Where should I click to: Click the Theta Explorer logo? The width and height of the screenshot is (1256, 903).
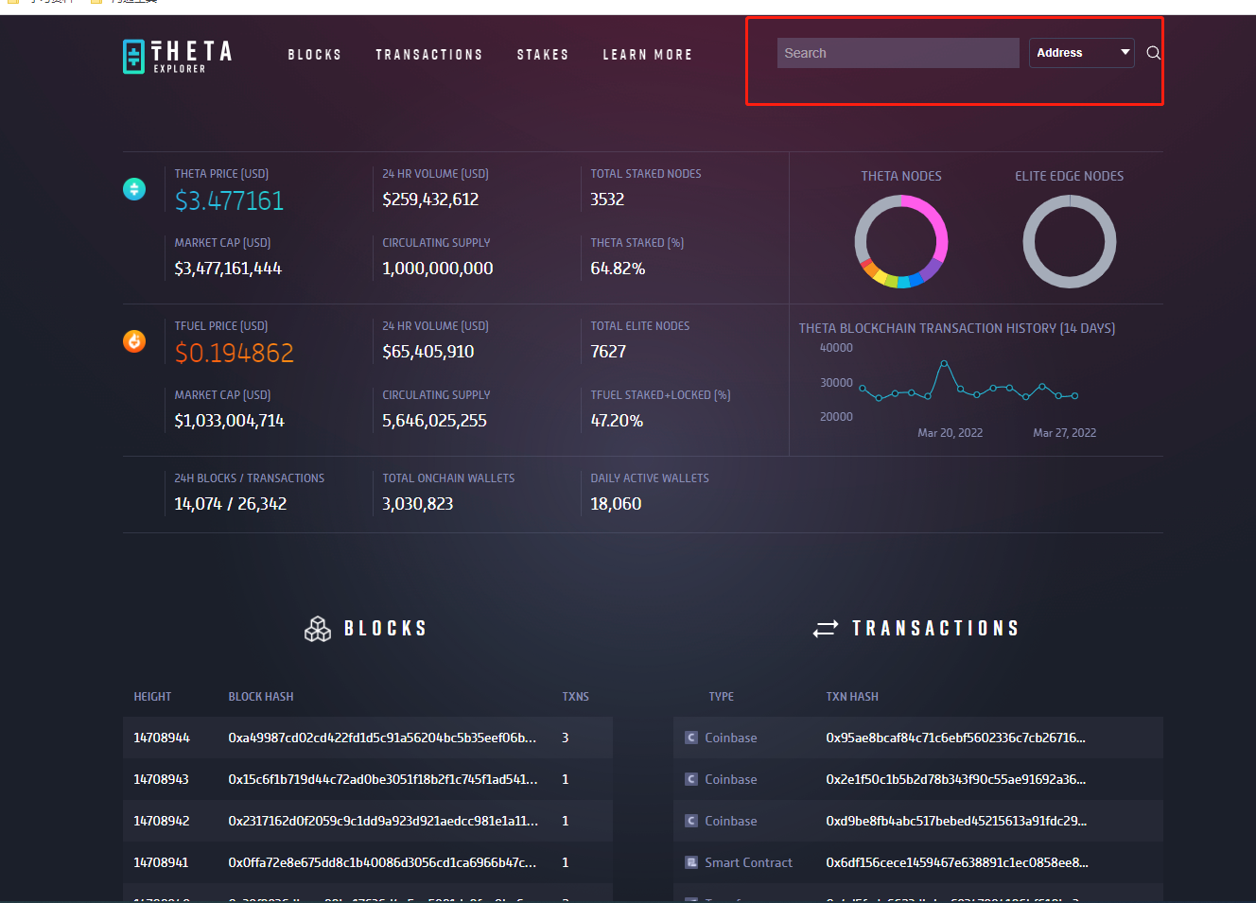178,56
